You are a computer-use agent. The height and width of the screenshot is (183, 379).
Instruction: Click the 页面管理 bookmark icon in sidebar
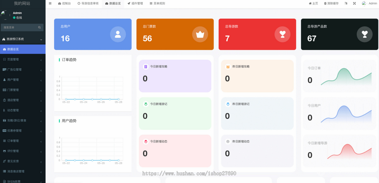click(4, 59)
